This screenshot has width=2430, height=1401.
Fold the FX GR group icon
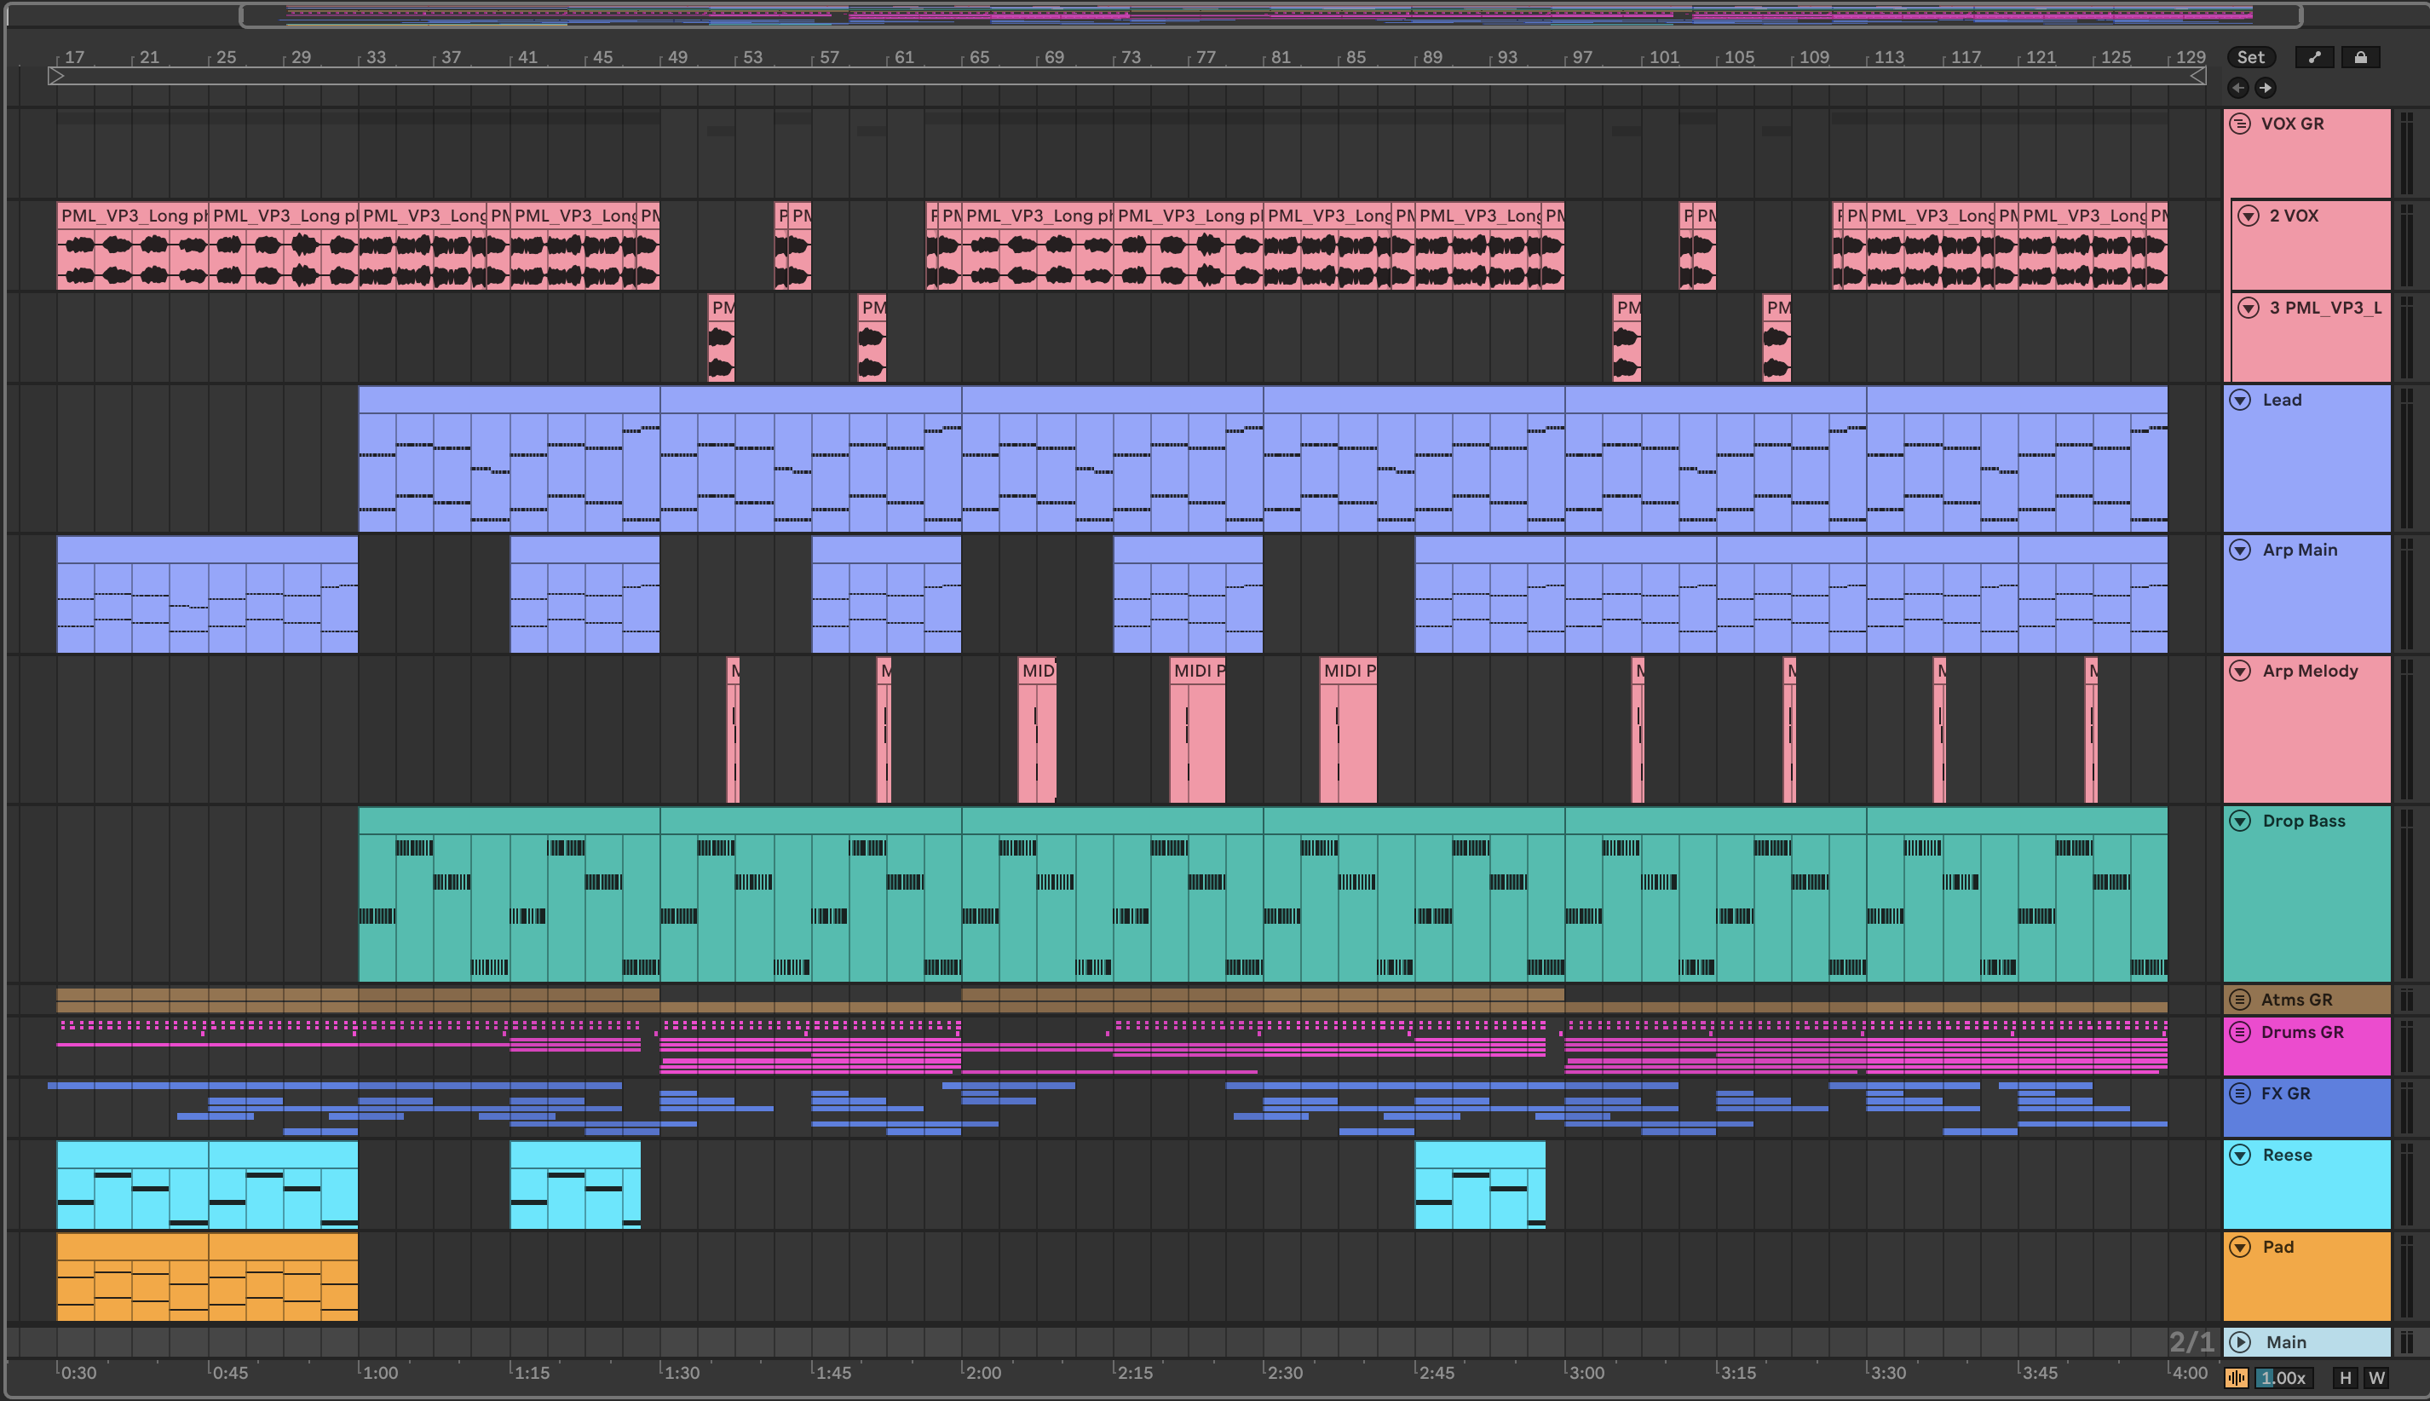tap(2239, 1093)
